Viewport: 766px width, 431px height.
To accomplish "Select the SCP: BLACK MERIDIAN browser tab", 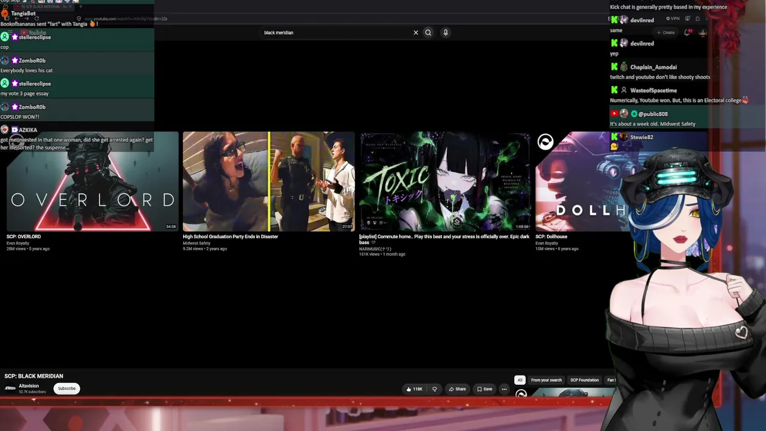I will [43, 7].
